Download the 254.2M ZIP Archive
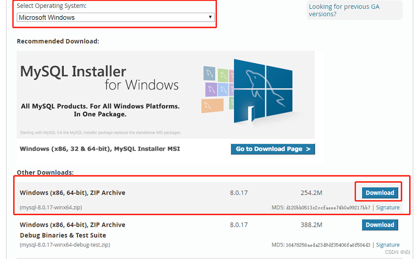This screenshot has height=259, width=418. (x=380, y=193)
